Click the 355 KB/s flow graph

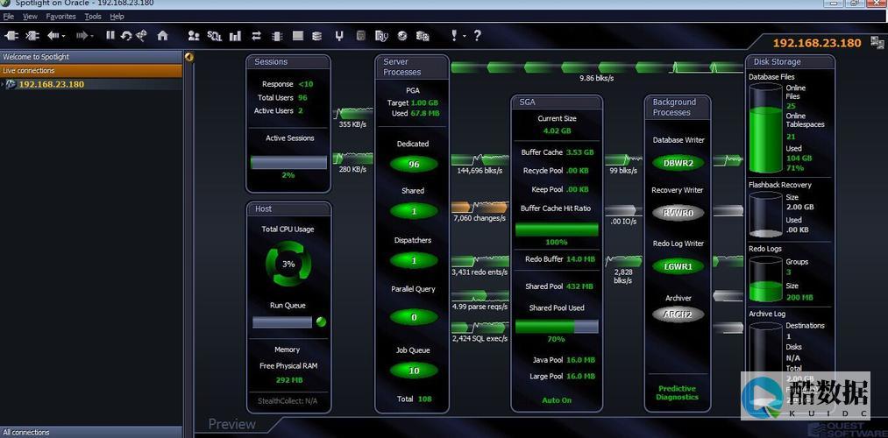coord(353,113)
